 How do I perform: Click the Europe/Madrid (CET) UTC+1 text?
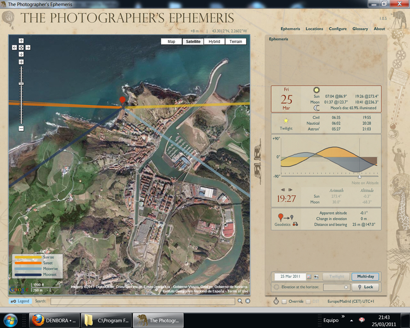351,301
